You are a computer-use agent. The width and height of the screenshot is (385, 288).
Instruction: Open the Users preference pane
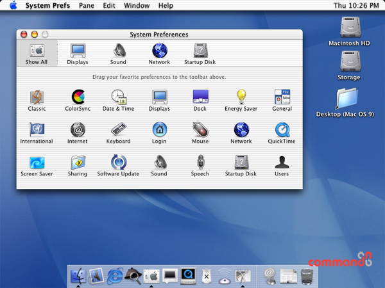282,166
